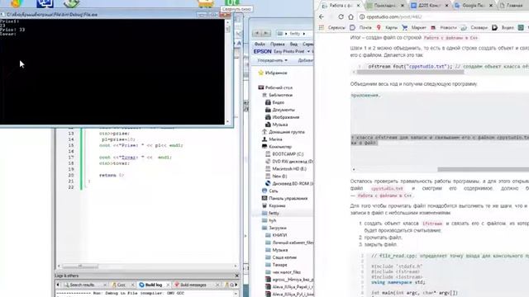
Task: Open the Новости bookmark
Action: click(443, 27)
